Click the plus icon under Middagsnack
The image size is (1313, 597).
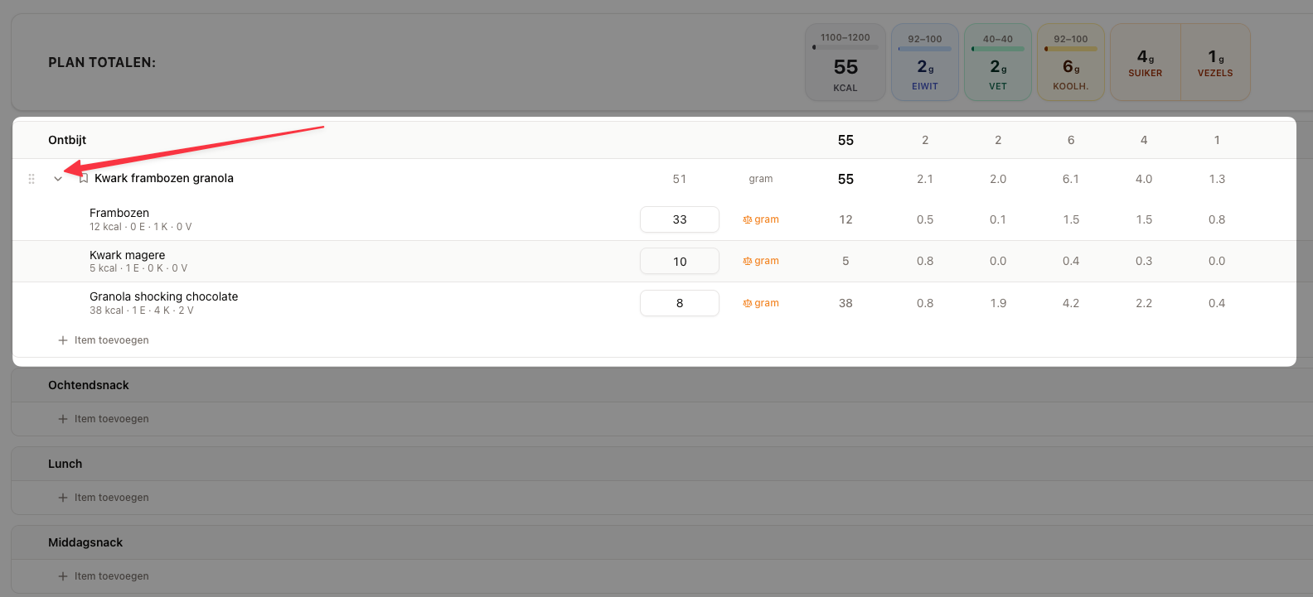tap(63, 576)
